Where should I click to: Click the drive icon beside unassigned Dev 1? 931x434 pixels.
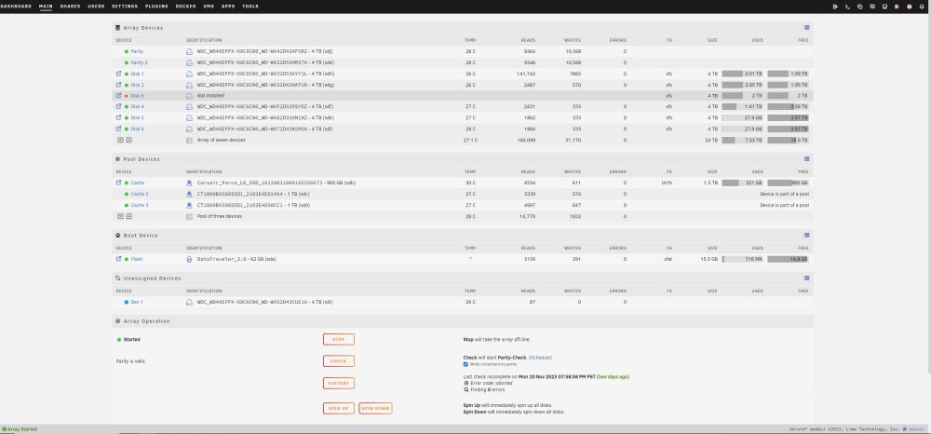click(x=189, y=302)
